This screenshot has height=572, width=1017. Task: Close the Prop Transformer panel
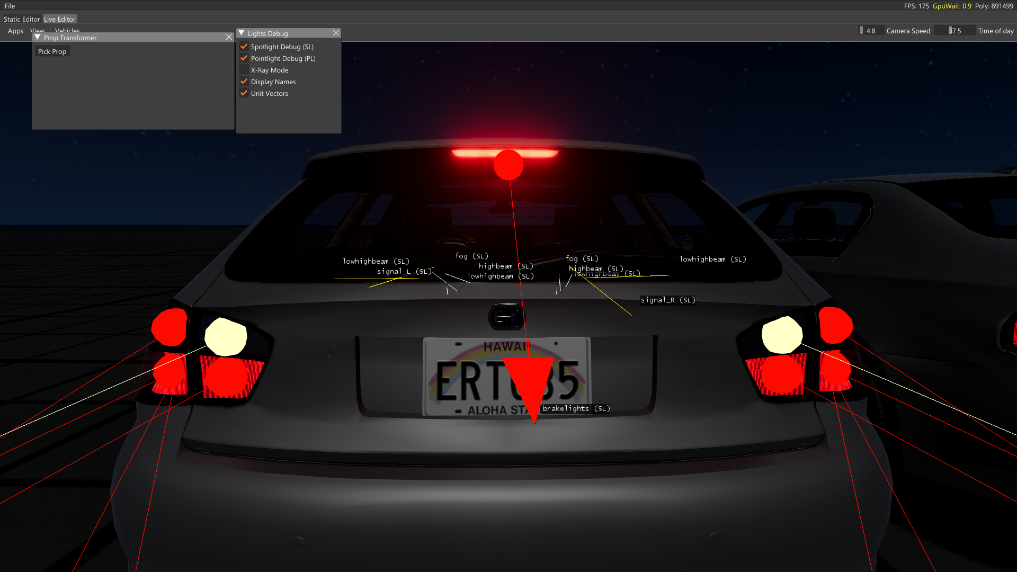229,38
